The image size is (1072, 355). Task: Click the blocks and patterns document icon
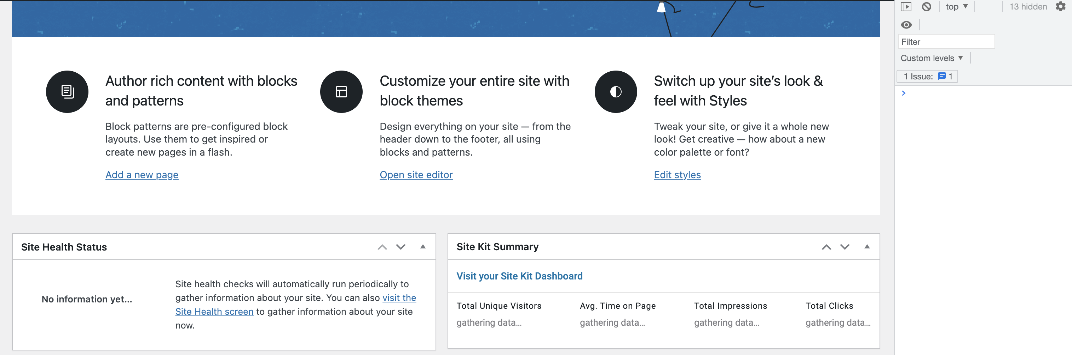tap(67, 91)
